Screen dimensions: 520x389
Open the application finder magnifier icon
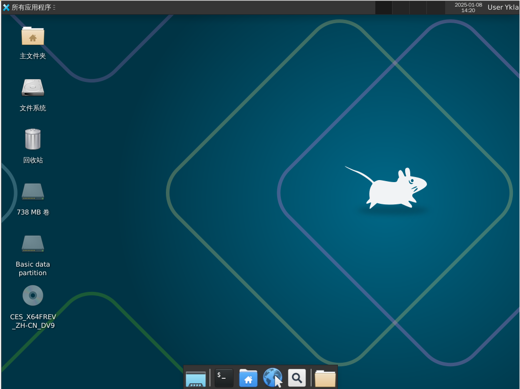[297, 378]
